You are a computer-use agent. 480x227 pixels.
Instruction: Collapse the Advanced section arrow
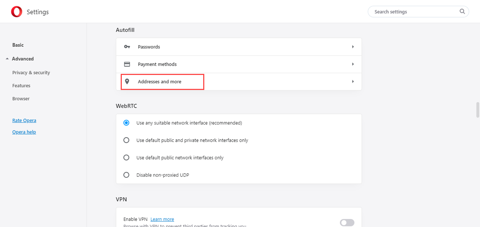coord(7,59)
